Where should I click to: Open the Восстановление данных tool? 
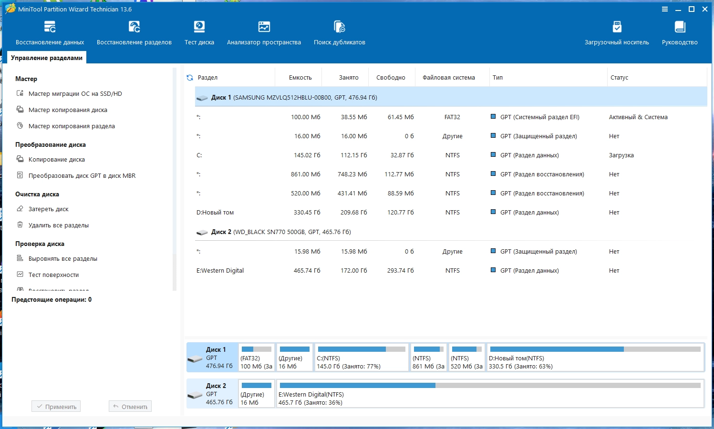[50, 32]
